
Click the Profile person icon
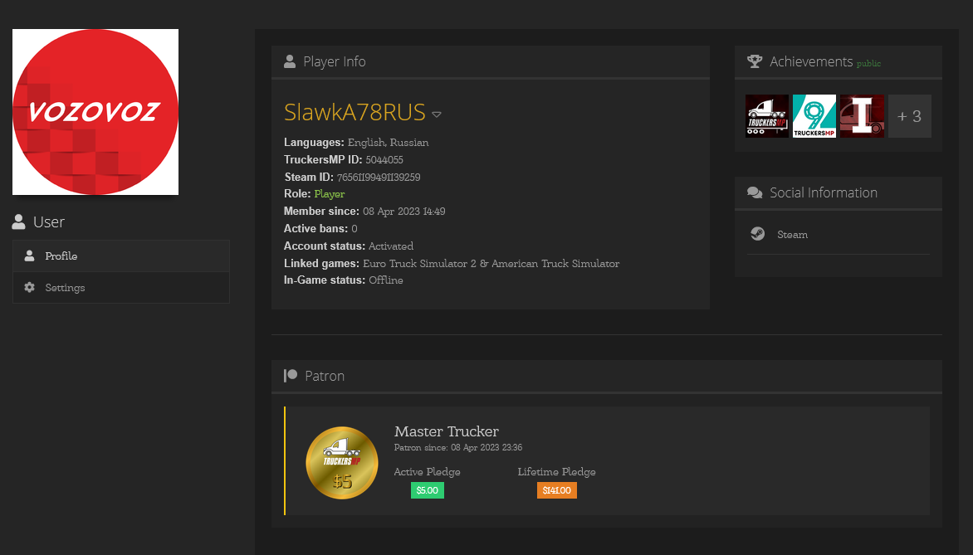29,256
